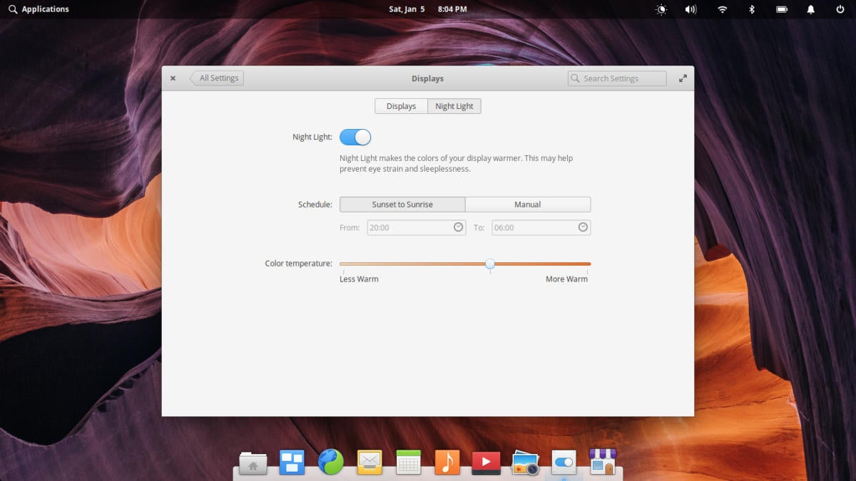The width and height of the screenshot is (856, 481).
Task: Open the To time clock picker
Action: tap(583, 227)
